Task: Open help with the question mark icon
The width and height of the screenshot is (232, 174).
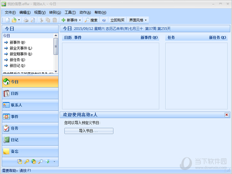Action: click(x=104, y=20)
